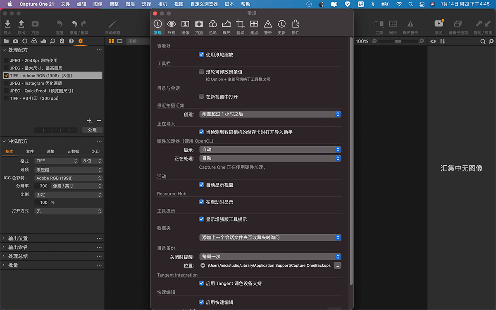The width and height of the screenshot is (496, 310).
Task: Click the 之前 before/after icon
Action: tap(379, 24)
